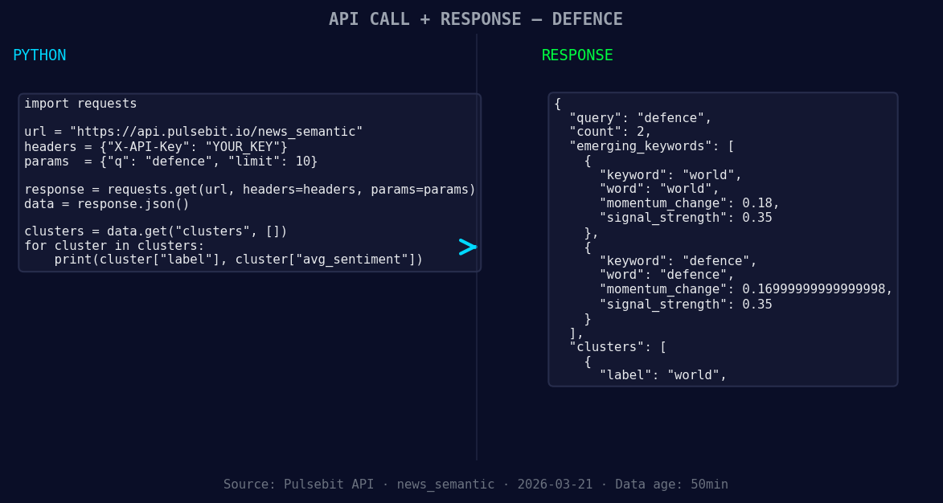Select the RESPONSE panel header
The image size is (943, 503).
(576, 55)
